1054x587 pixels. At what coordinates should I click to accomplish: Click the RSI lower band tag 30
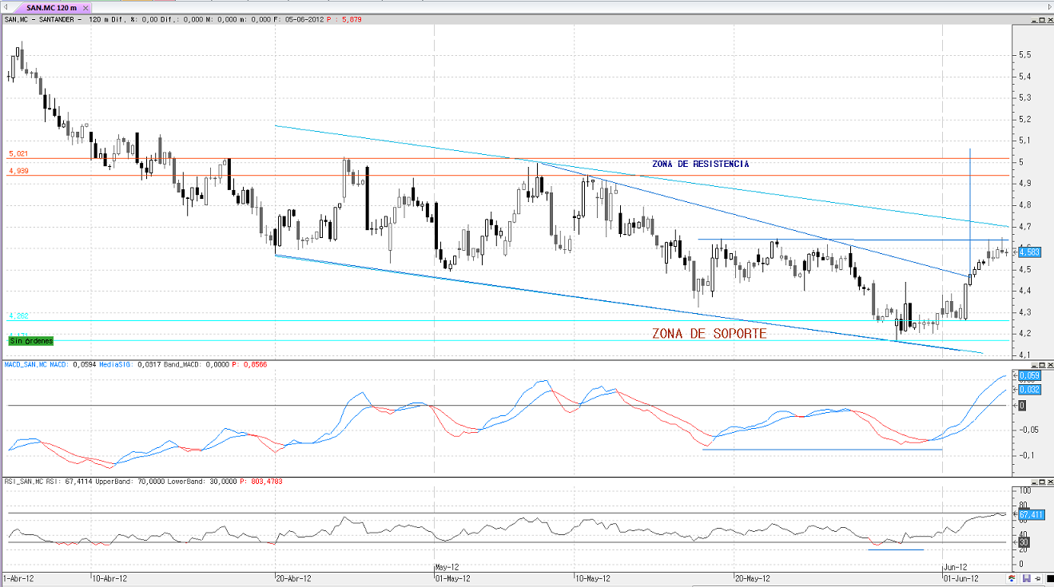1024,542
